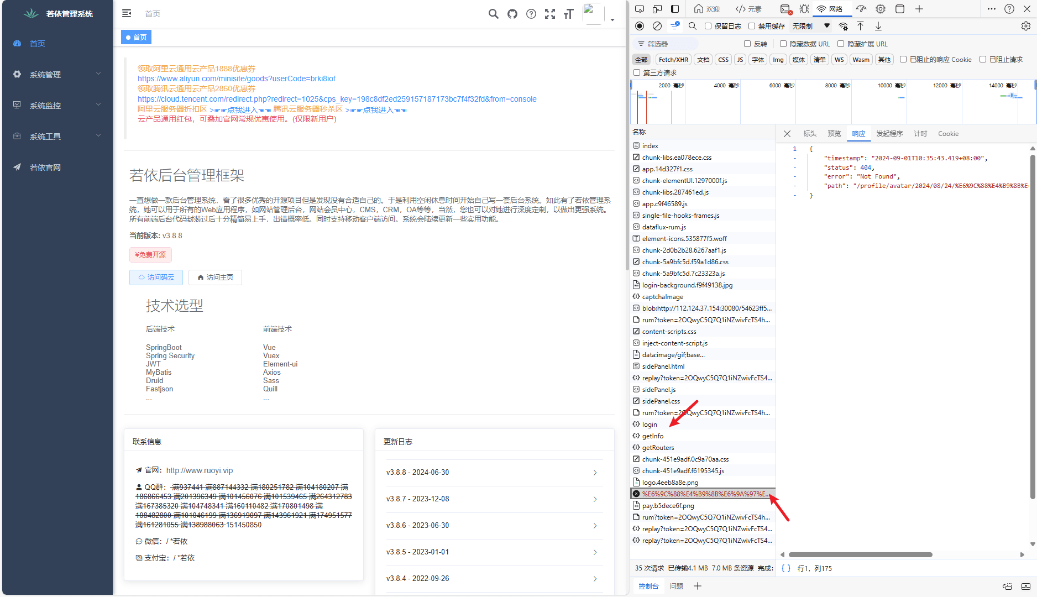
Task: Clear the network log icon
Action: [x=657, y=26]
